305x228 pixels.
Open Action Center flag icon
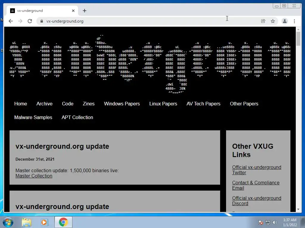click(260, 222)
